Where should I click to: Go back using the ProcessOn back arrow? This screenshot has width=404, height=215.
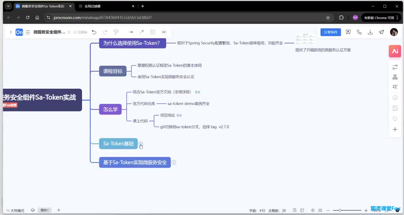pos(11,32)
